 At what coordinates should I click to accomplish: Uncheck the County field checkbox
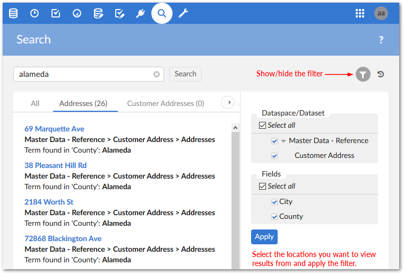tap(274, 216)
